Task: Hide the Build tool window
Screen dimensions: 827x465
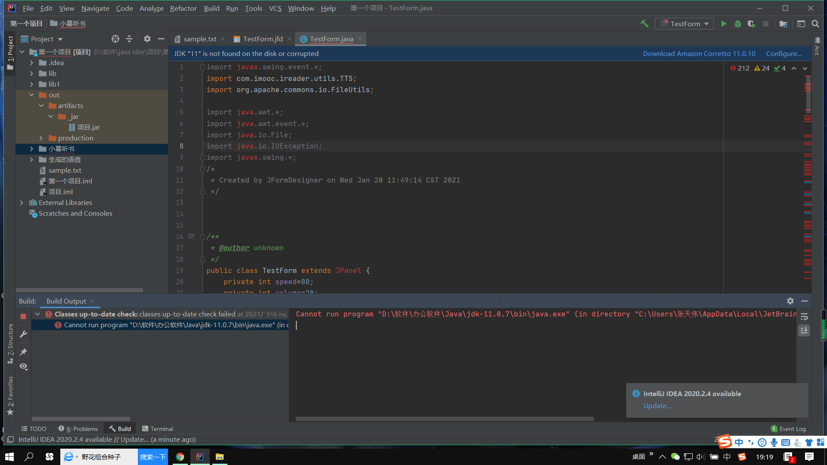Action: 804,301
